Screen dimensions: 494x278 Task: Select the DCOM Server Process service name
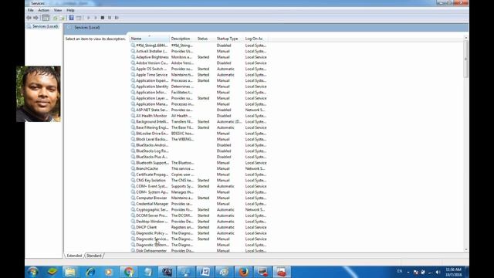152,215
